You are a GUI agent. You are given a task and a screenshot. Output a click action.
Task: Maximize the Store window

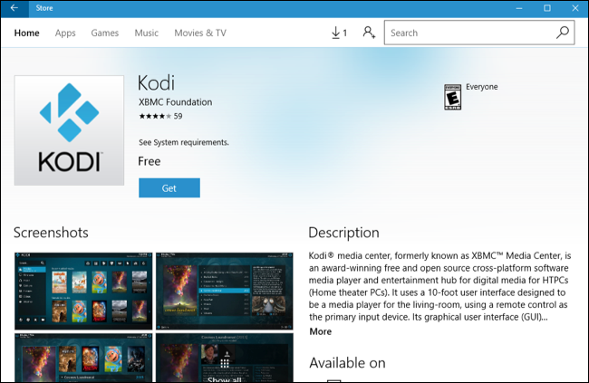(x=547, y=8)
